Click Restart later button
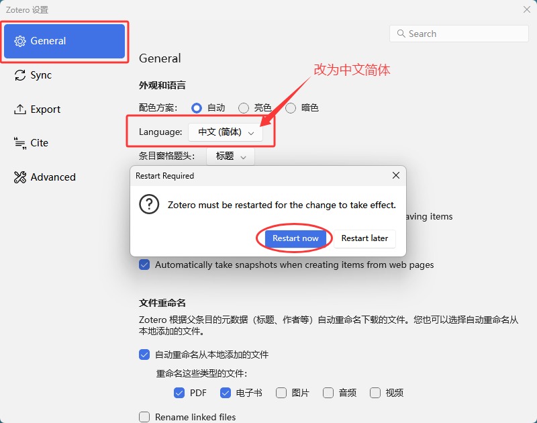Screen dimensions: 537x423 coord(364,238)
